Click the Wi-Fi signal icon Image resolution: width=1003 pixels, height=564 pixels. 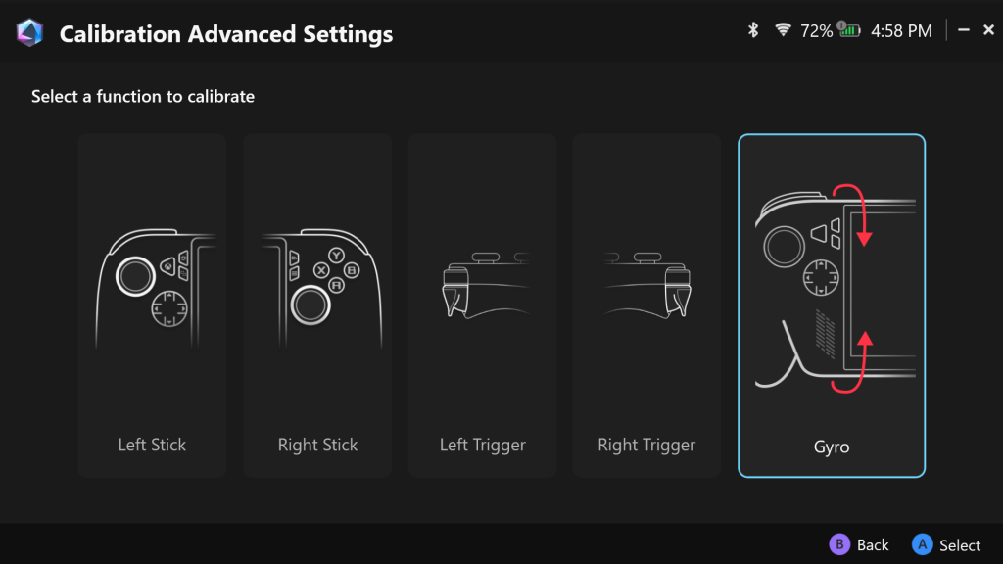pos(783,30)
